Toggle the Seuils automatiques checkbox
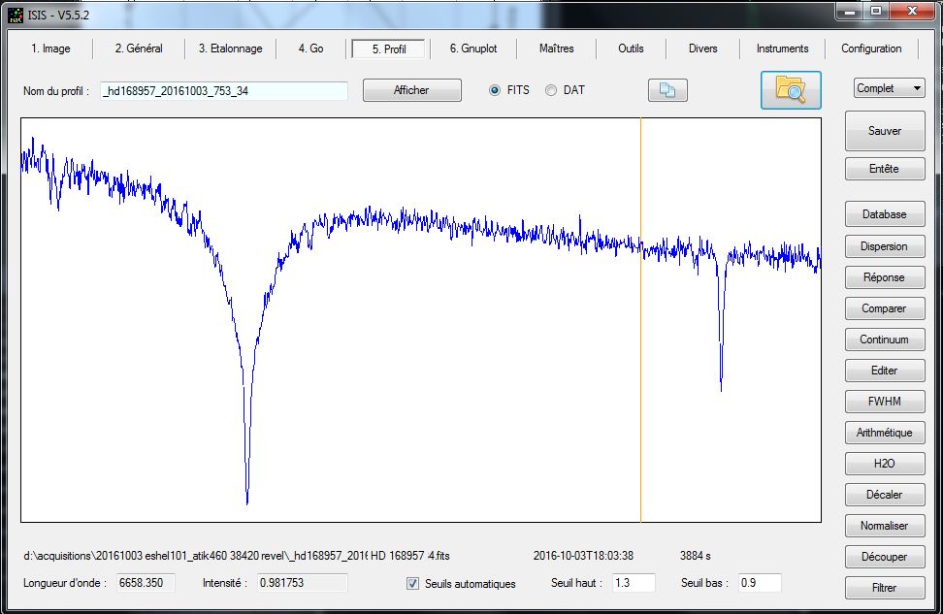This screenshot has height=614, width=943. pyautogui.click(x=413, y=584)
